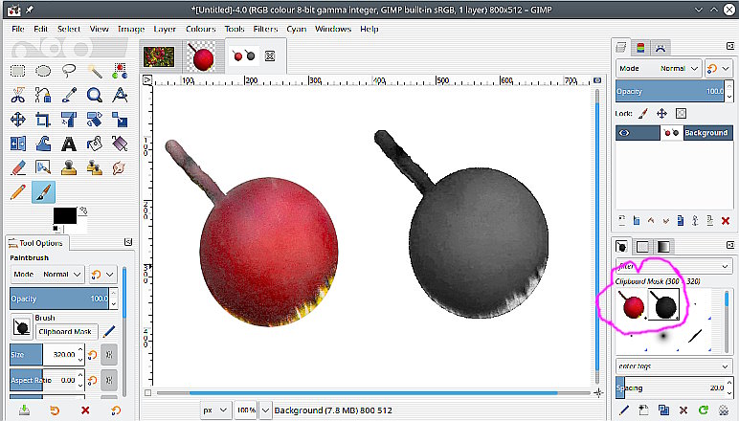Click the black foreground colour swatch
The height and width of the screenshot is (421, 739).
click(63, 215)
